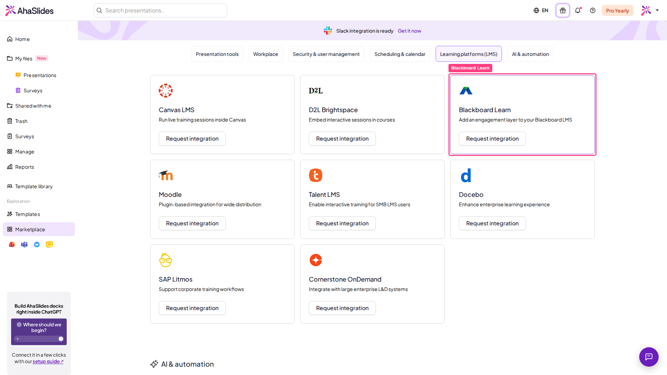This screenshot has width=667, height=375.
Task: Click the Canvas LMS logo icon
Action: [x=166, y=91]
